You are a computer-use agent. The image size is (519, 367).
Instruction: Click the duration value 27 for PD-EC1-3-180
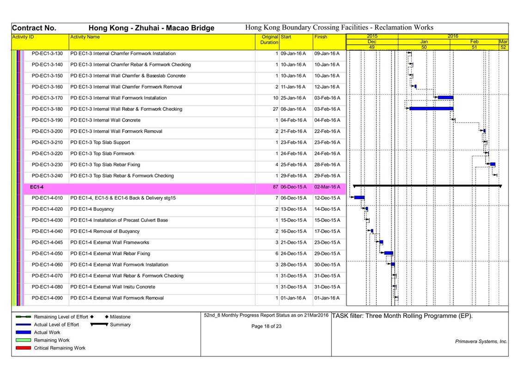point(275,109)
